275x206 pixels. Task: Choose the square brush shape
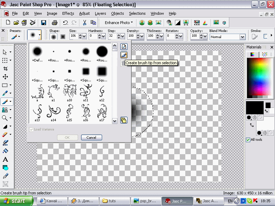pyautogui.click(x=63, y=37)
